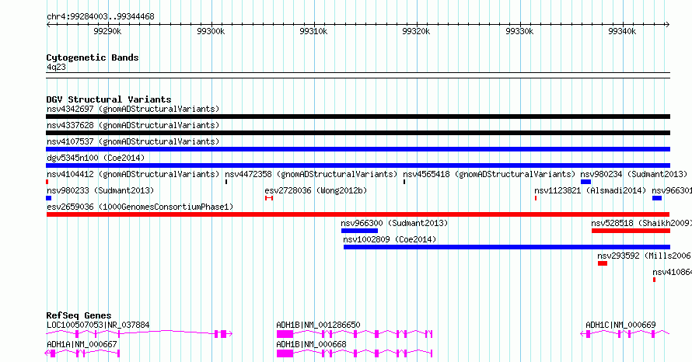Click the ADH1B|NM_001286650 gene label

(x=318, y=325)
